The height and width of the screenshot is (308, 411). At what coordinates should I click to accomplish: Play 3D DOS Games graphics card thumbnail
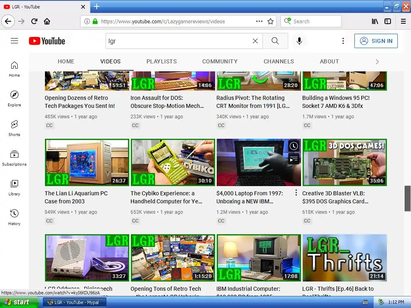click(x=345, y=162)
